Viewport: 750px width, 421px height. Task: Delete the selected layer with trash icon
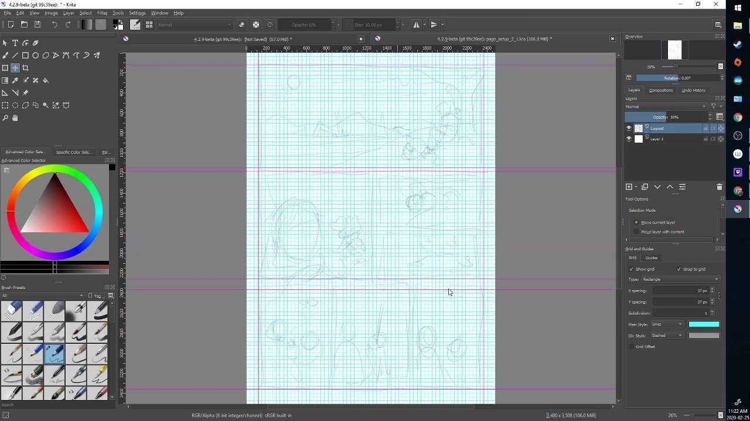click(720, 187)
